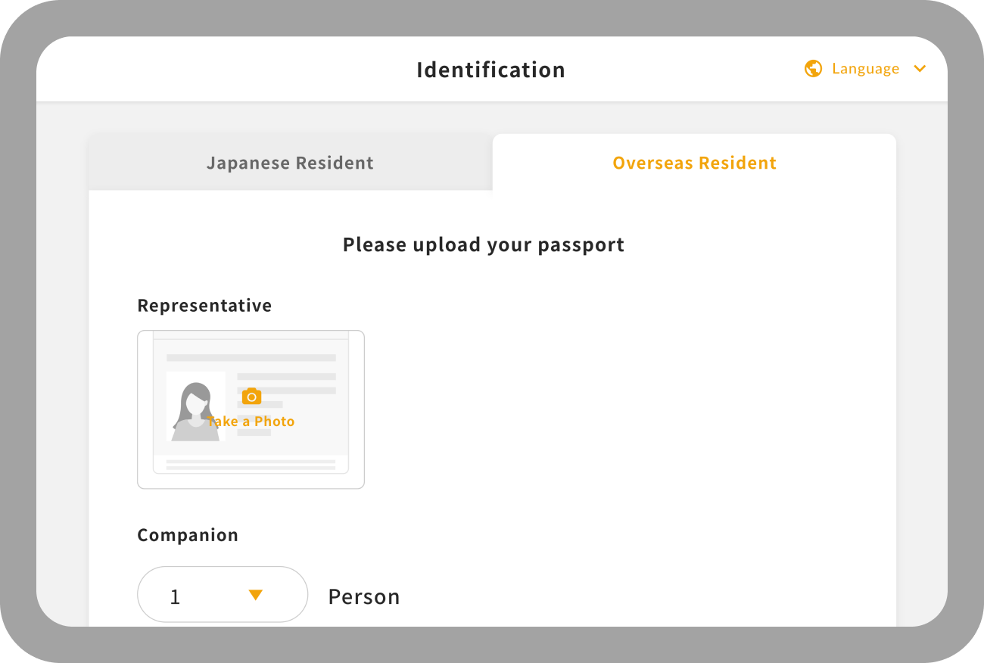Click the globe icon beside Language

tap(813, 69)
